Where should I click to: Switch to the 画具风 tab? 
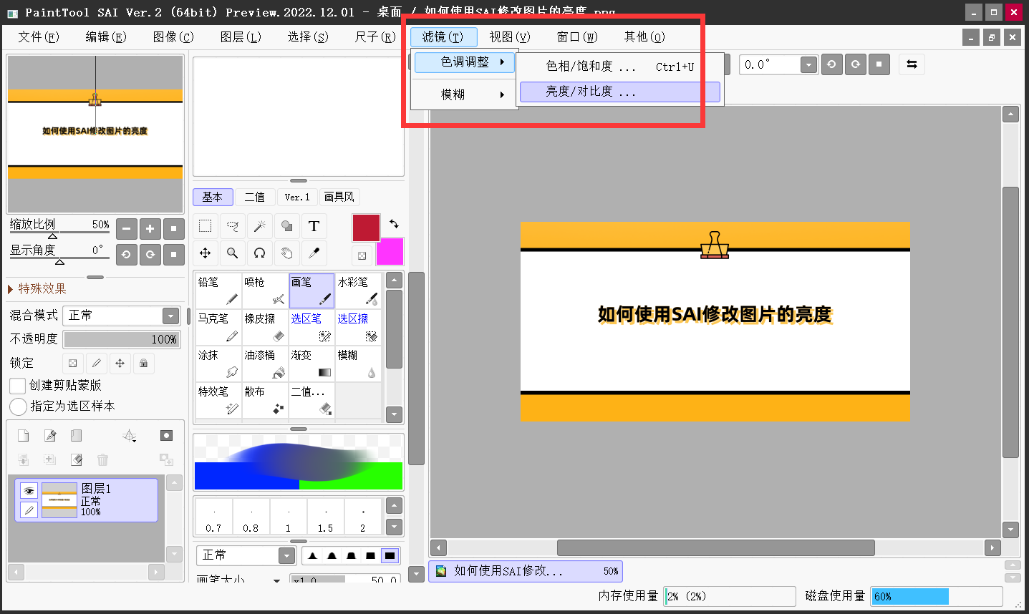click(x=339, y=197)
